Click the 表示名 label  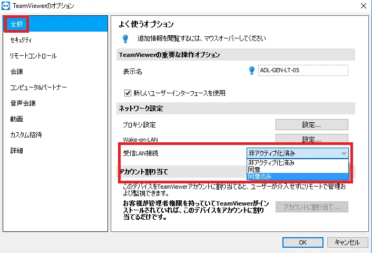pyautogui.click(x=132, y=72)
